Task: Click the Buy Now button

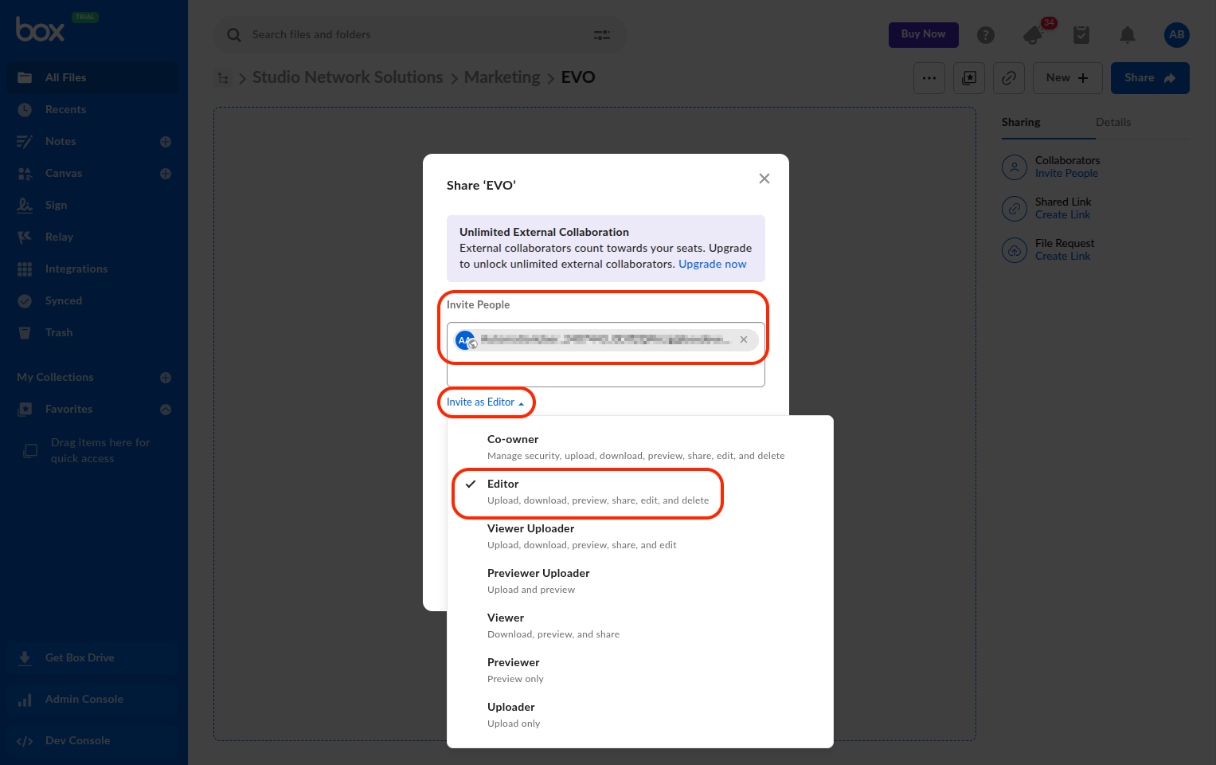Action: pos(924,34)
